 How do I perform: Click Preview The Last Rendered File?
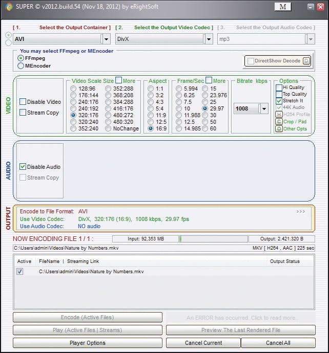[x=241, y=330]
